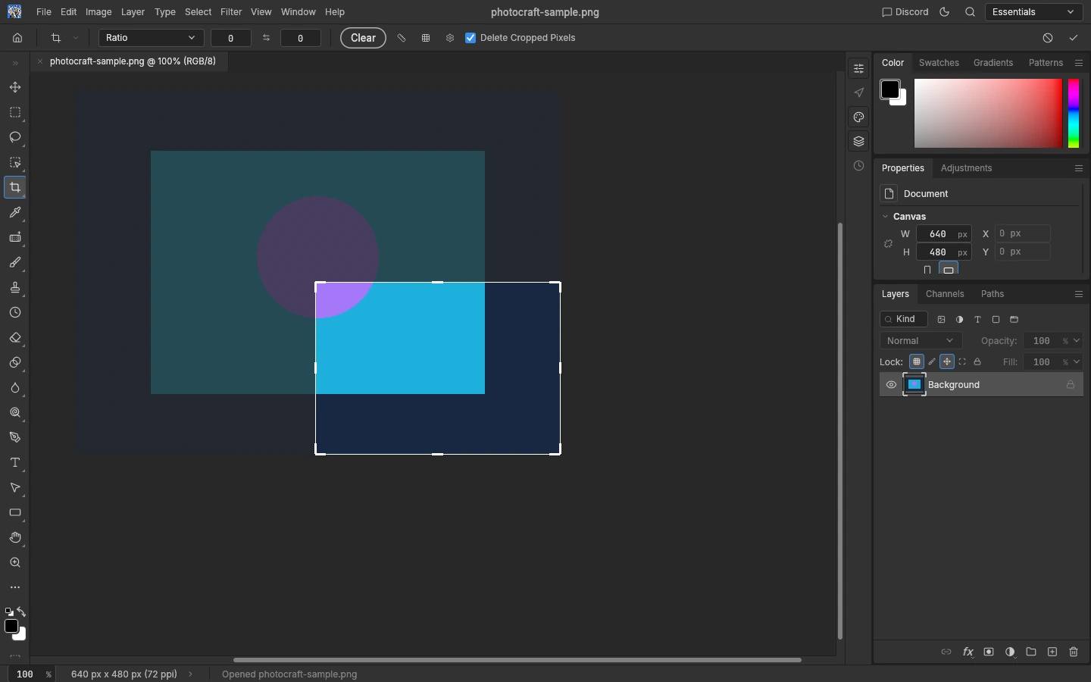The height and width of the screenshot is (682, 1091).
Task: Select the Rectangular Marquee tool
Action: tap(15, 113)
